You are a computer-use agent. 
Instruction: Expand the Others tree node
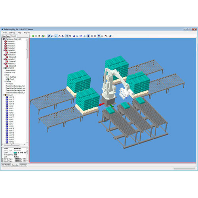(x=5, y=82)
